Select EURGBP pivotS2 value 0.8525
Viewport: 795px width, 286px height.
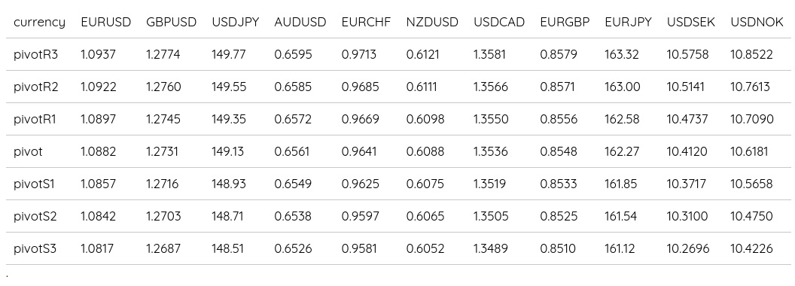pyautogui.click(x=559, y=217)
